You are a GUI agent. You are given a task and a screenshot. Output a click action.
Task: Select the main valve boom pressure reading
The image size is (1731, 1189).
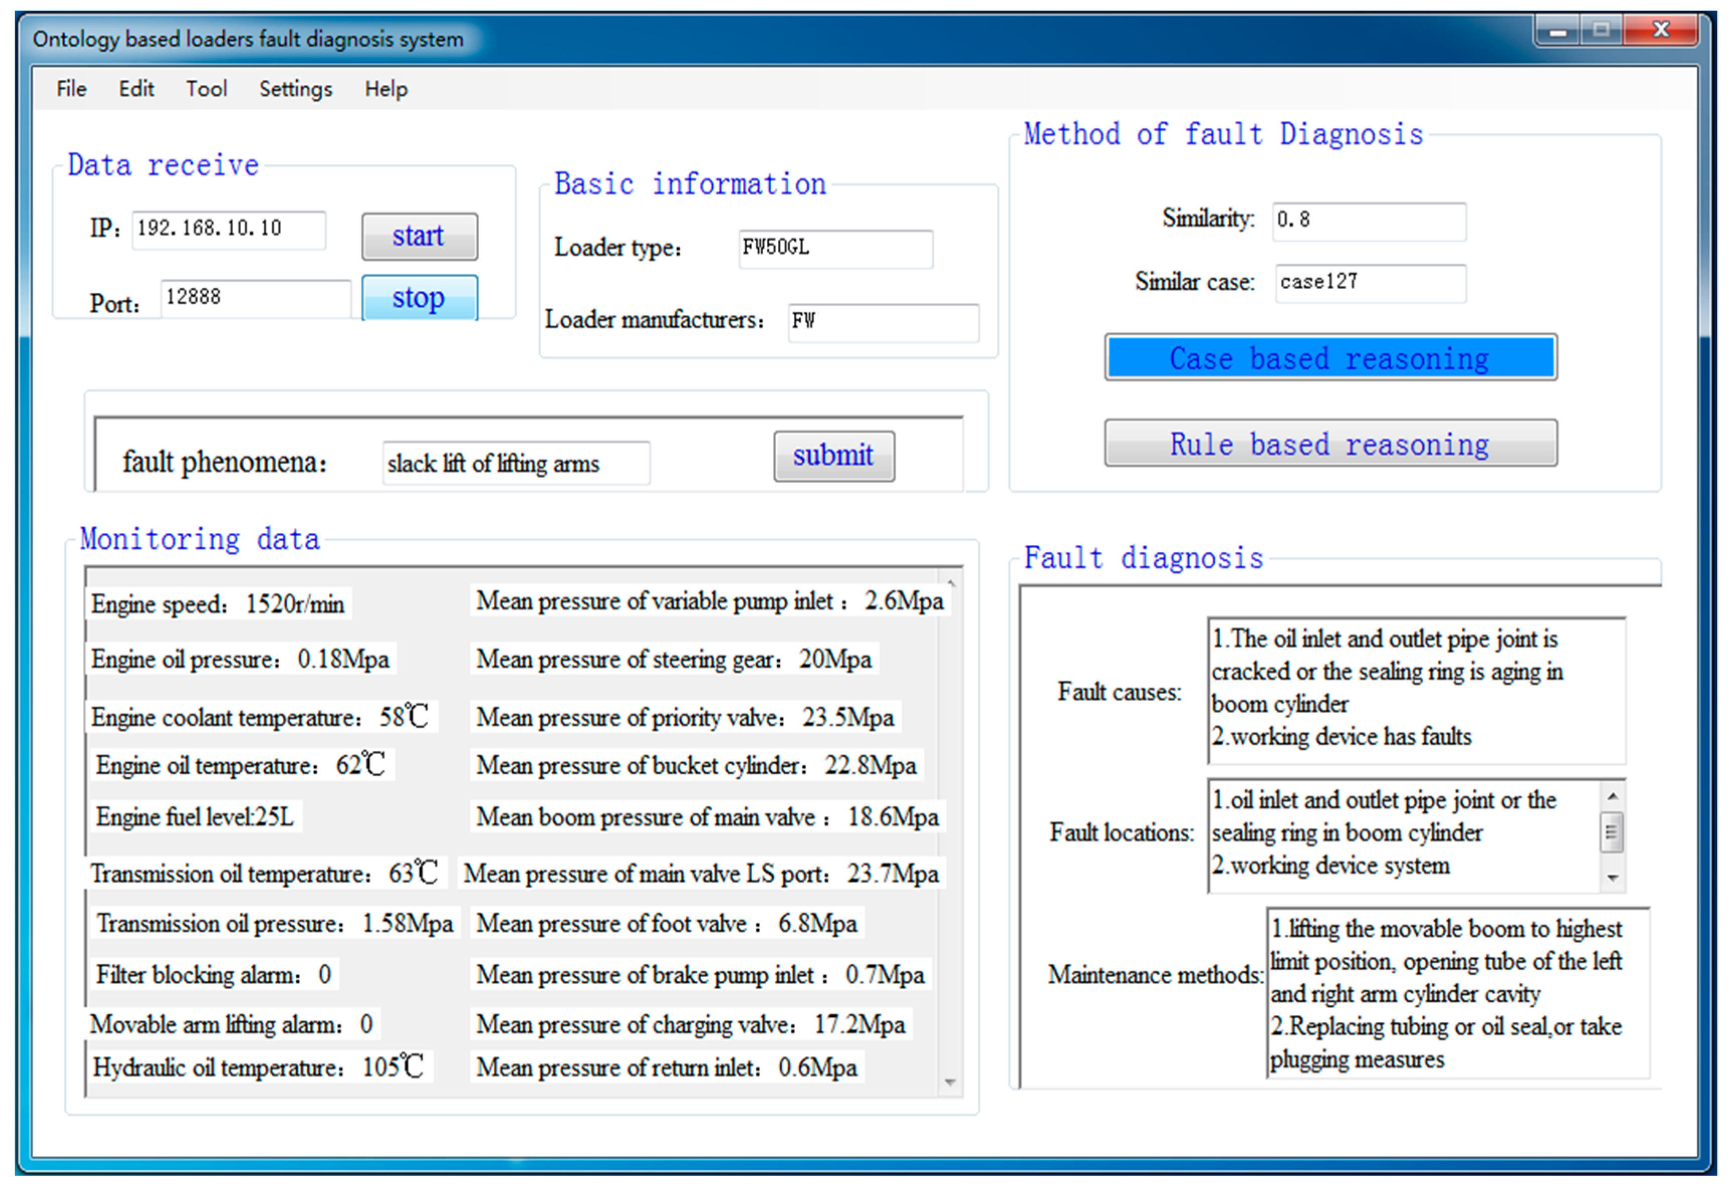click(707, 817)
